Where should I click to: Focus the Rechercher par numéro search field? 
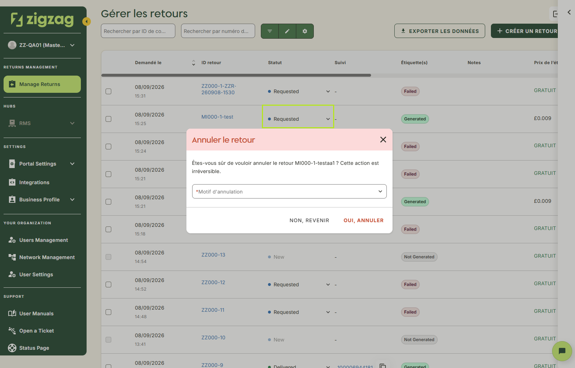(218, 31)
